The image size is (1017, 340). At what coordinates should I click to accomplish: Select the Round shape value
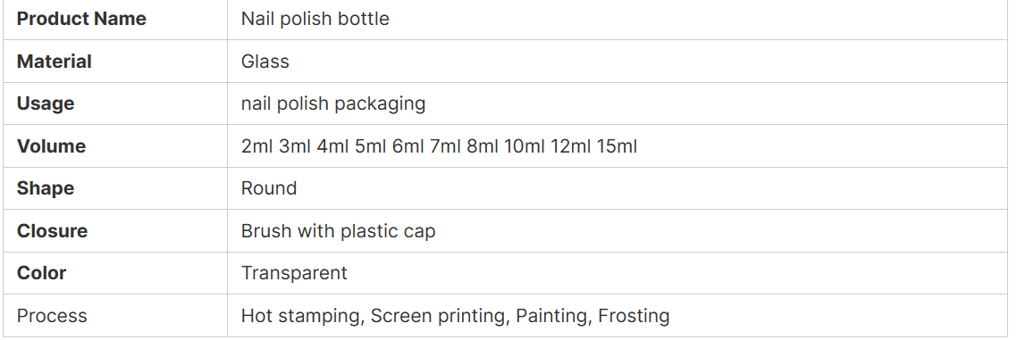pos(269,188)
